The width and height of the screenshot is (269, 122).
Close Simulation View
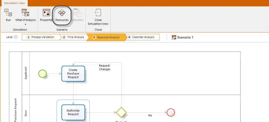98,17
